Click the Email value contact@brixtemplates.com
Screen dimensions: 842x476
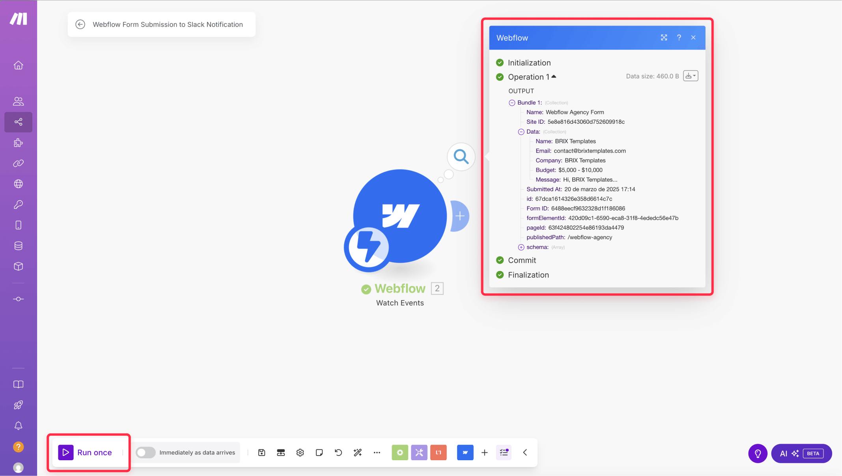(590, 151)
